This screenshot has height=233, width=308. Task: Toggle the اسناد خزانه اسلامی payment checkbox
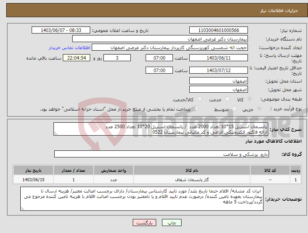(196, 108)
